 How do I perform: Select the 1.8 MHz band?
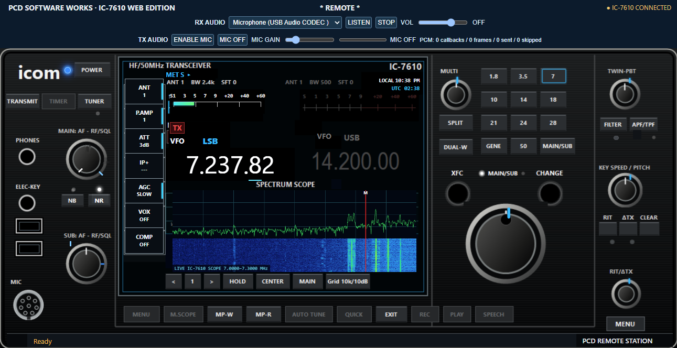(x=493, y=76)
